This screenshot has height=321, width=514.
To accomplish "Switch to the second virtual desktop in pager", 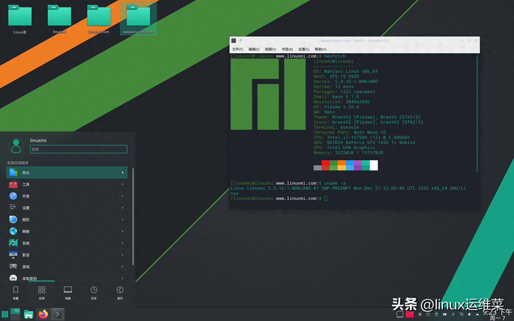I will click(x=15, y=317).
